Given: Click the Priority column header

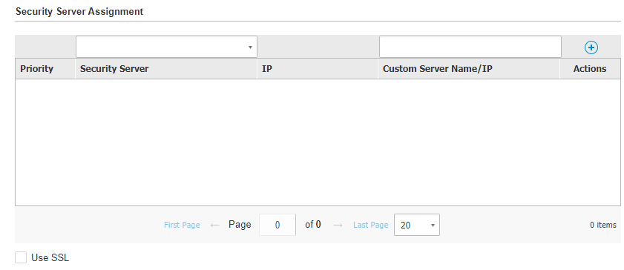Looking at the screenshot, I should point(45,69).
